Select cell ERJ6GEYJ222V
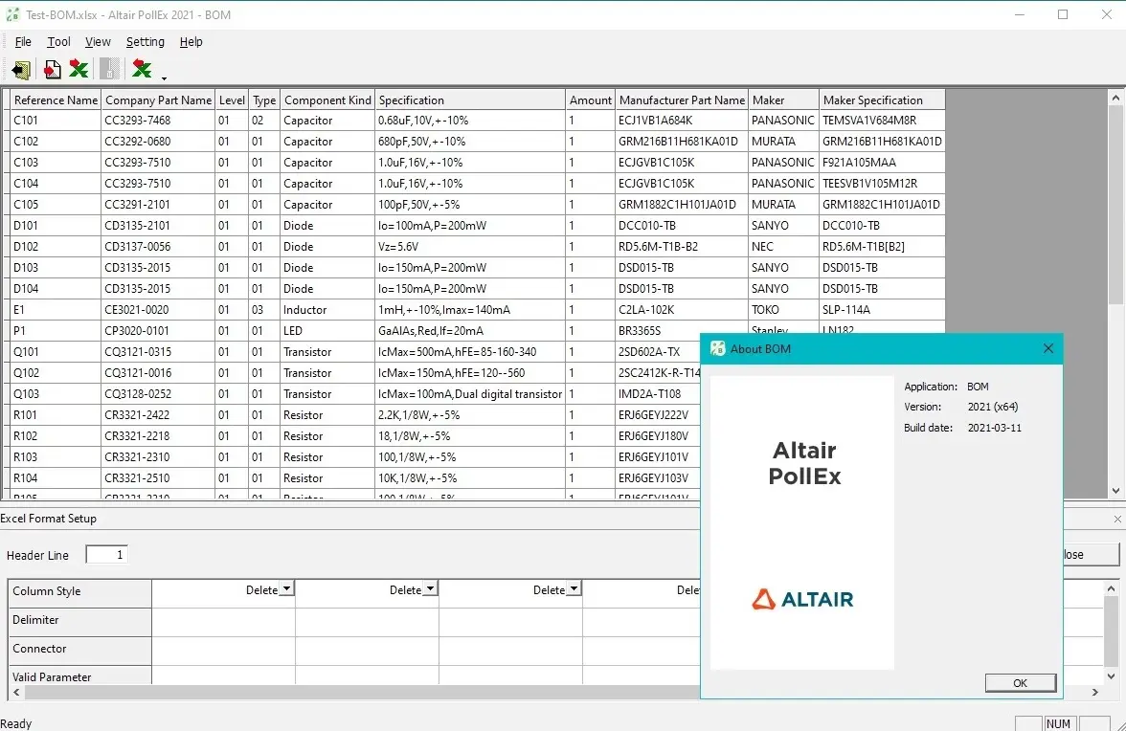Image resolution: width=1126 pixels, height=731 pixels. tap(658, 414)
